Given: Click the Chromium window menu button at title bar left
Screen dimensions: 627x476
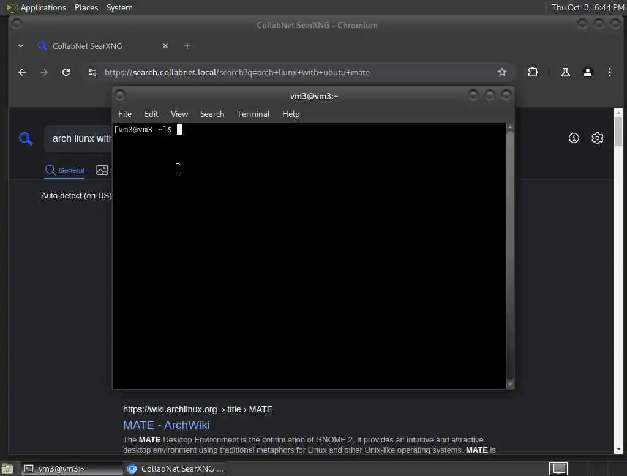Looking at the screenshot, I should point(17,24).
